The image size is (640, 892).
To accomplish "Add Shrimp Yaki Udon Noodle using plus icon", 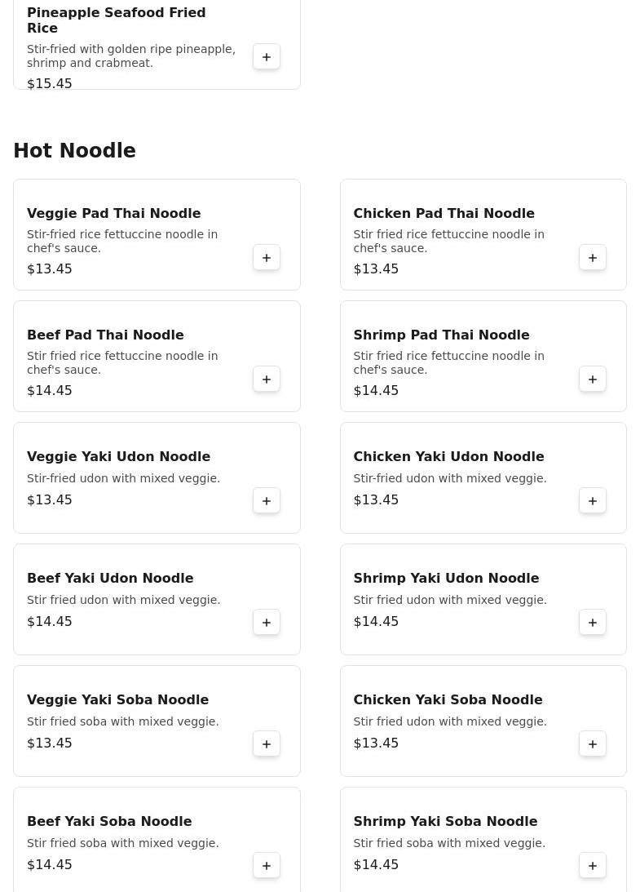I will click(x=592, y=623).
